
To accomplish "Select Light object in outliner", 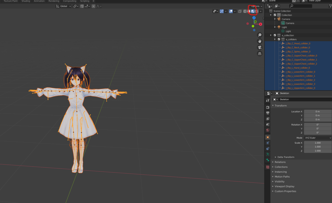I will (284, 27).
